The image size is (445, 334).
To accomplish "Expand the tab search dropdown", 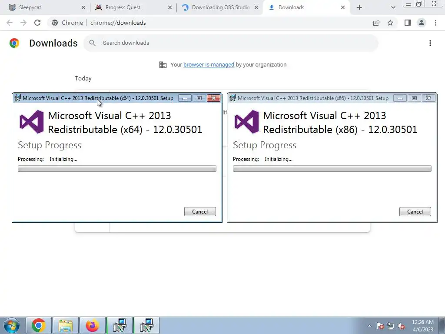I will pos(393,7).
